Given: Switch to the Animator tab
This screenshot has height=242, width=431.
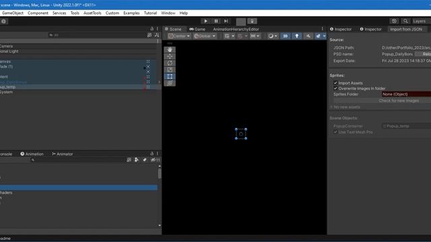Looking at the screenshot, I should click(x=63, y=154).
